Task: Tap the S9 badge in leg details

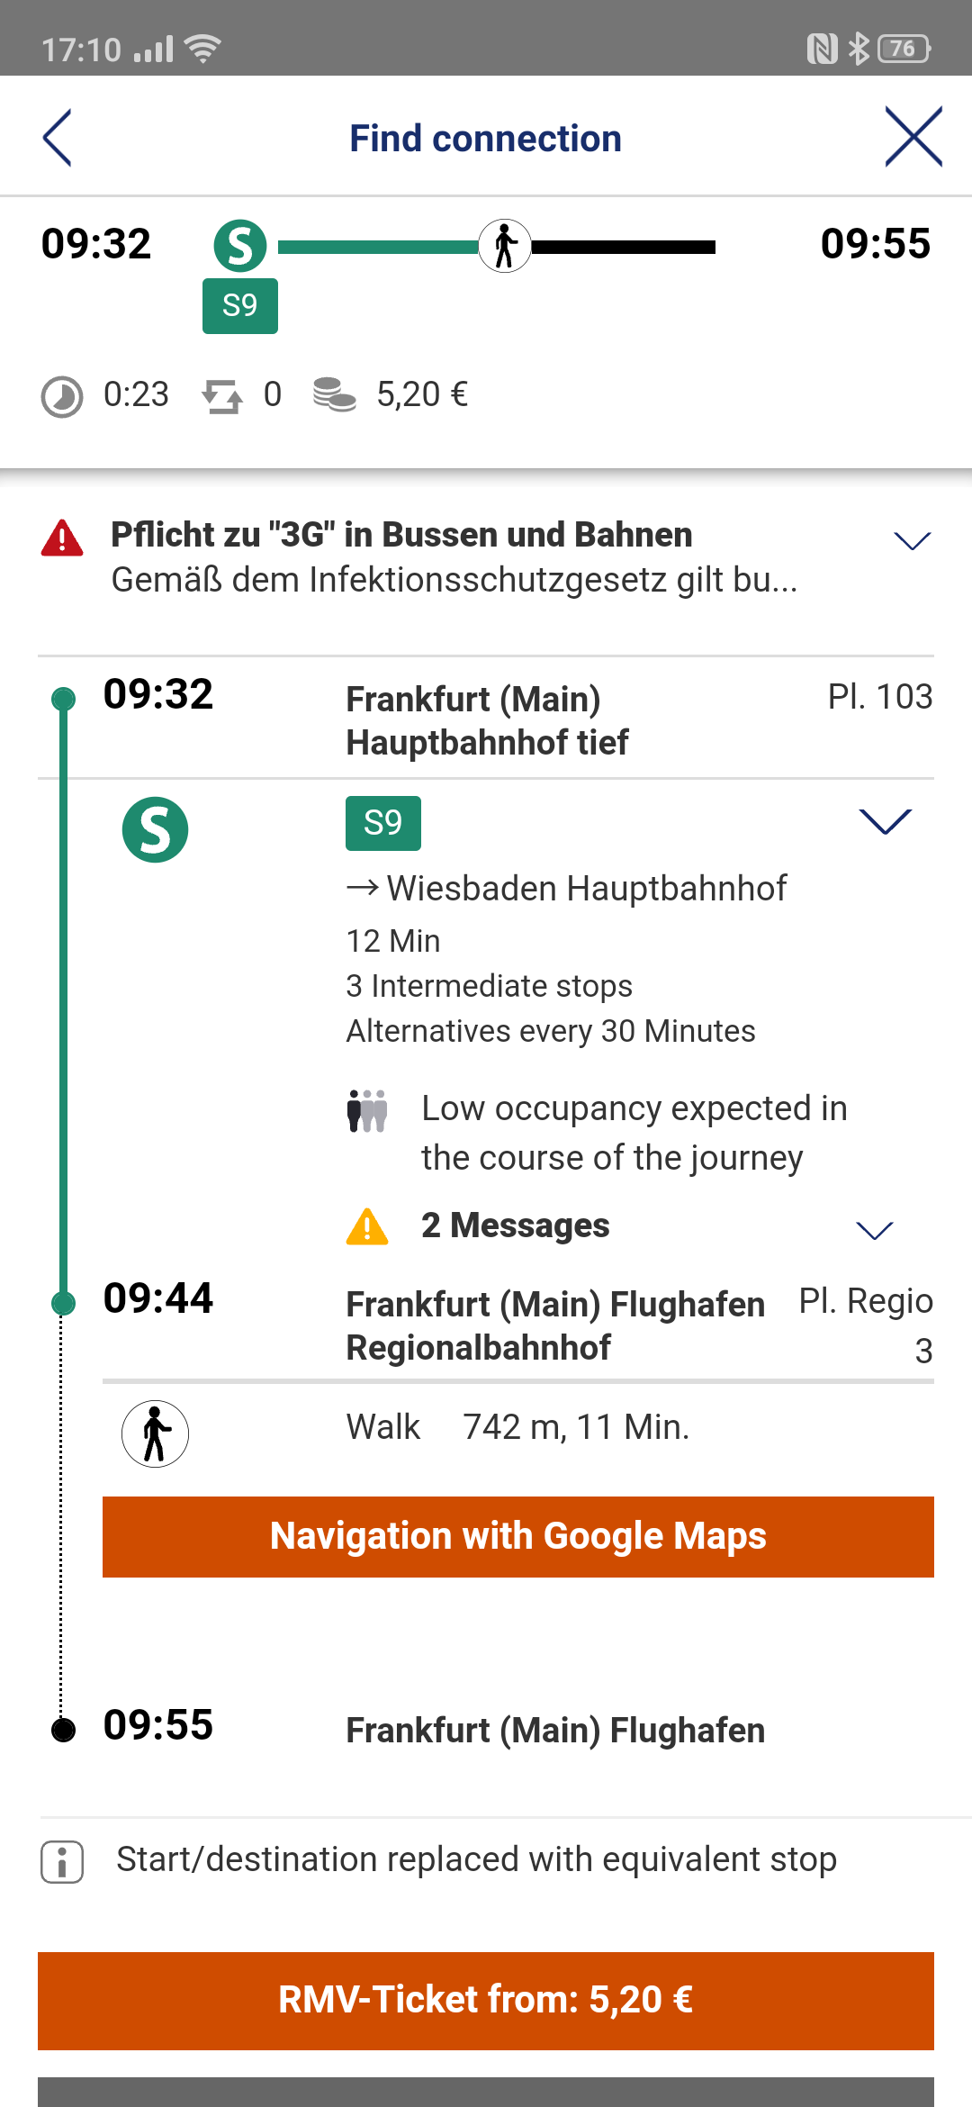Action: click(x=382, y=823)
